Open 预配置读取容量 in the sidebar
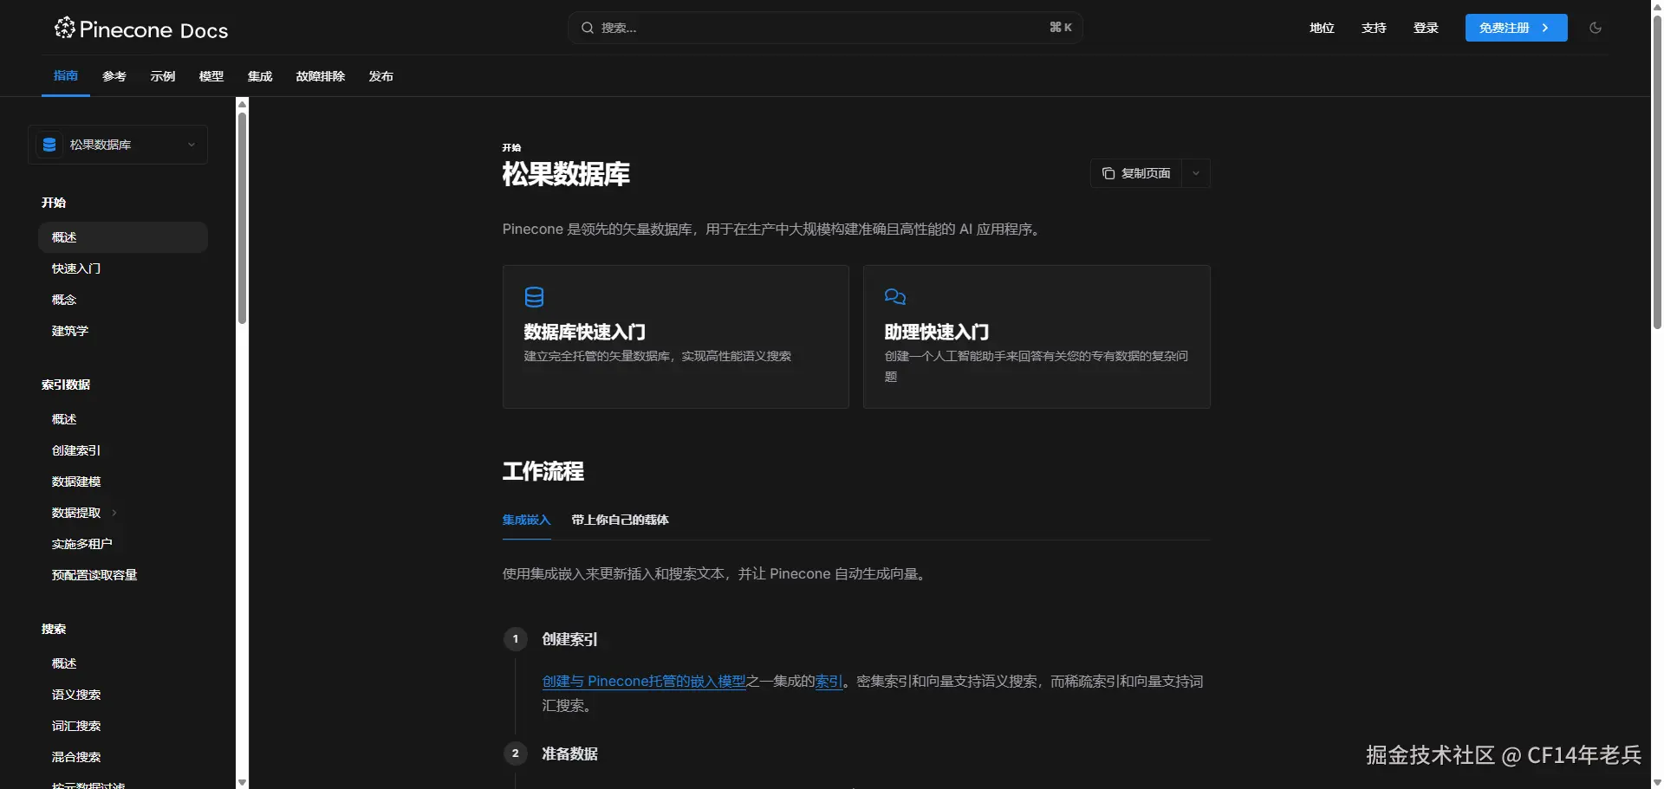 tap(123, 575)
